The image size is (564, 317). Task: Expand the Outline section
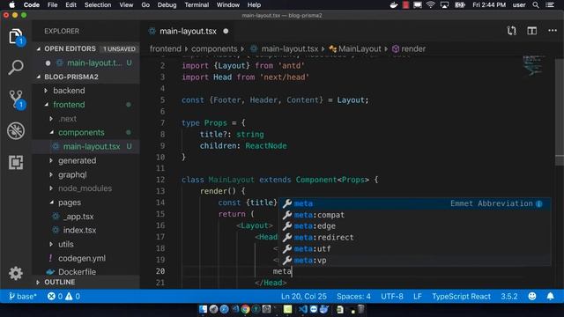tap(38, 282)
